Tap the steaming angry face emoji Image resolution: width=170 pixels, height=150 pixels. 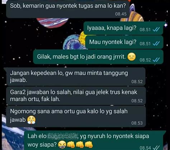(31, 120)
